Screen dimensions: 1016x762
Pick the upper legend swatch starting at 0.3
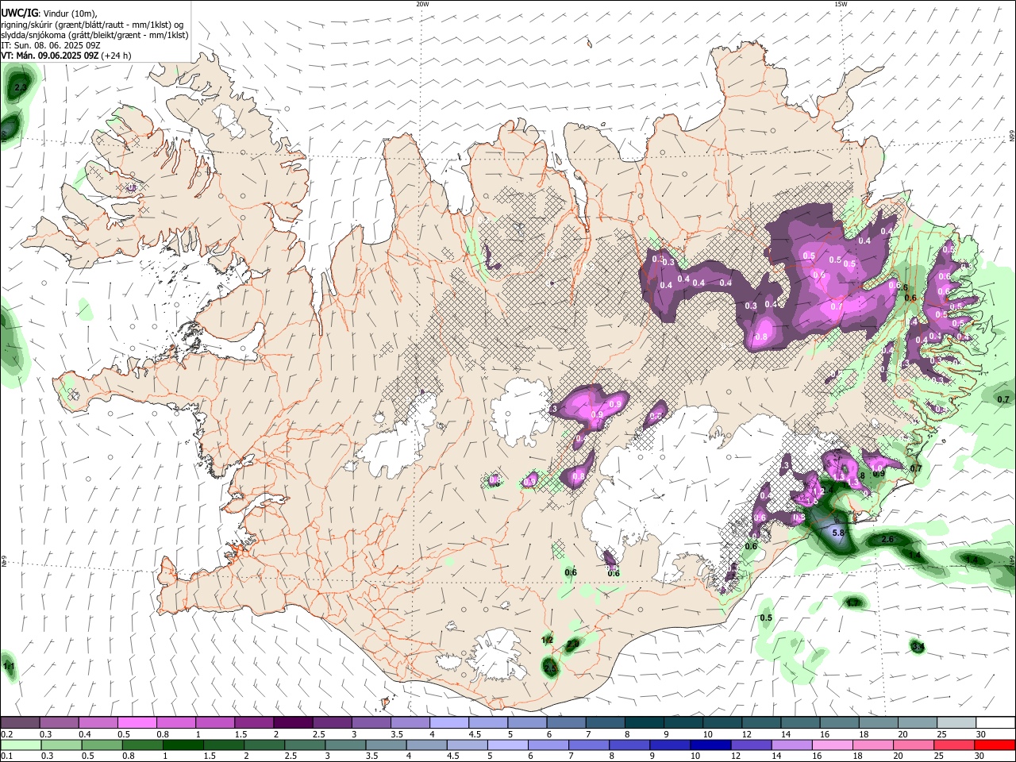click(x=59, y=723)
